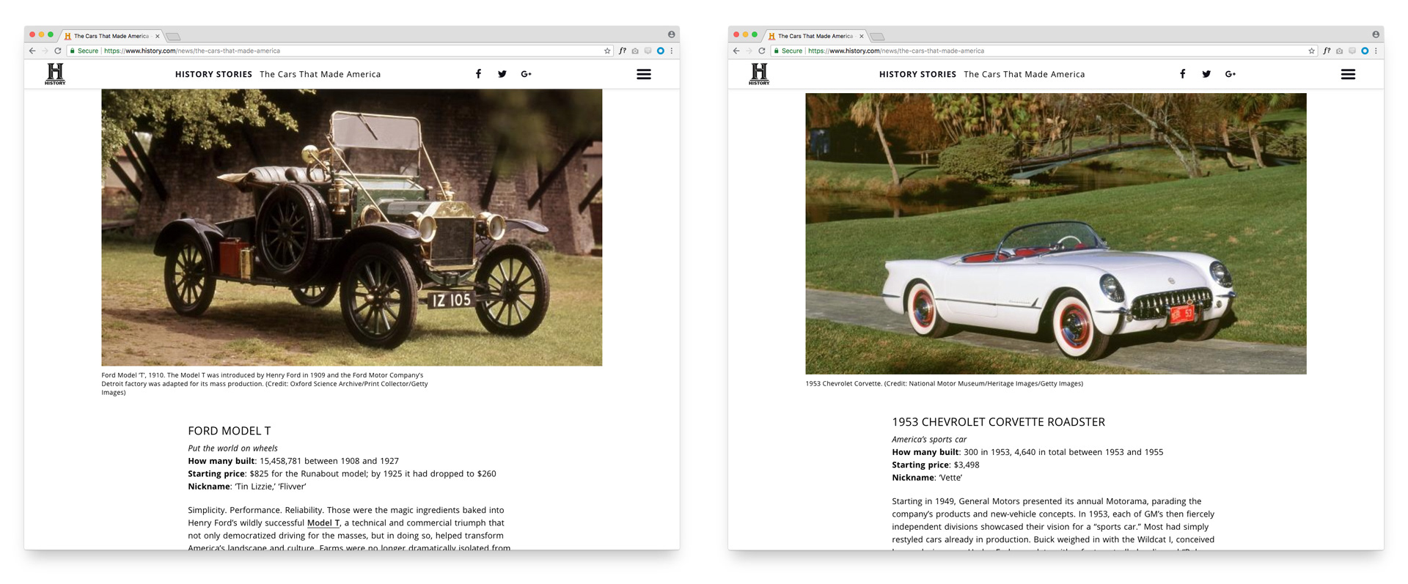Open hamburger menu in right window
Viewport: 1408px width, 584px height.
coord(1348,74)
